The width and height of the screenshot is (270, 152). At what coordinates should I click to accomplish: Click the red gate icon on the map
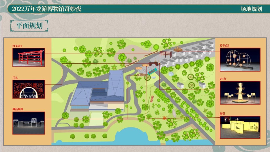click(166, 54)
